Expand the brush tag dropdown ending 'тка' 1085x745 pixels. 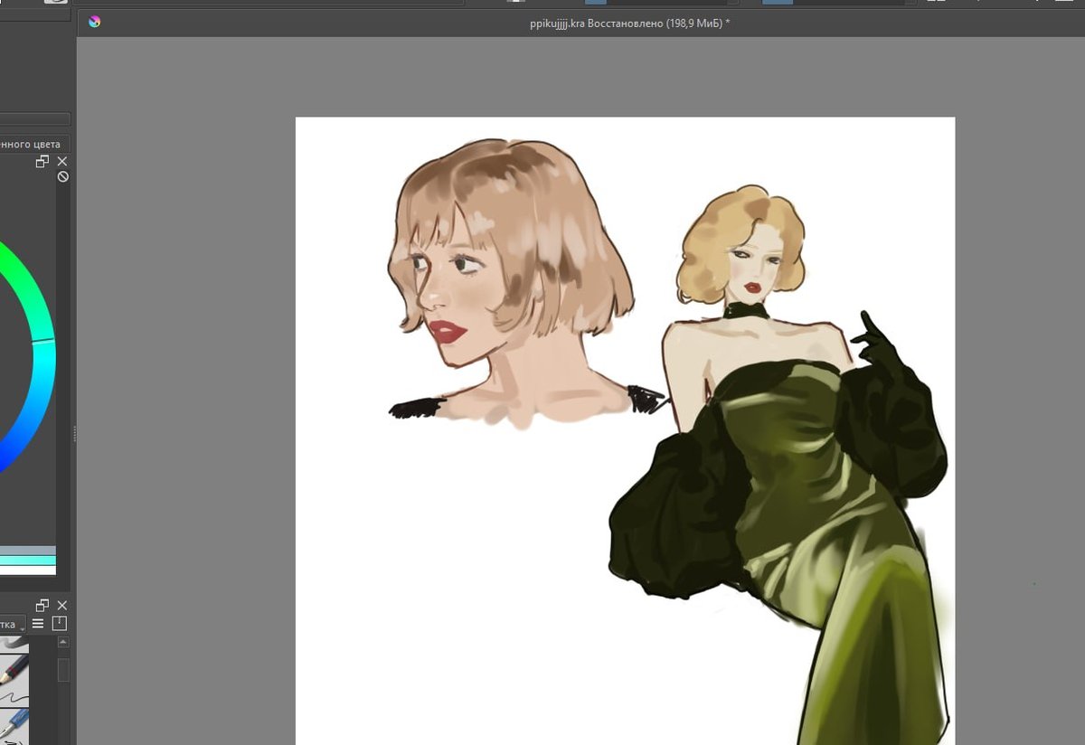click(13, 624)
